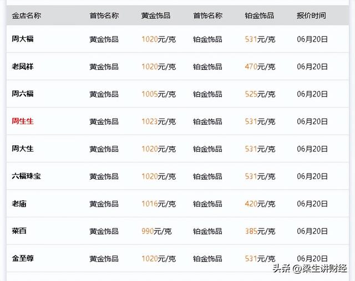This screenshot has height=281, width=355.
Task: Click the 报价时间 column header
Action: (x=311, y=16)
